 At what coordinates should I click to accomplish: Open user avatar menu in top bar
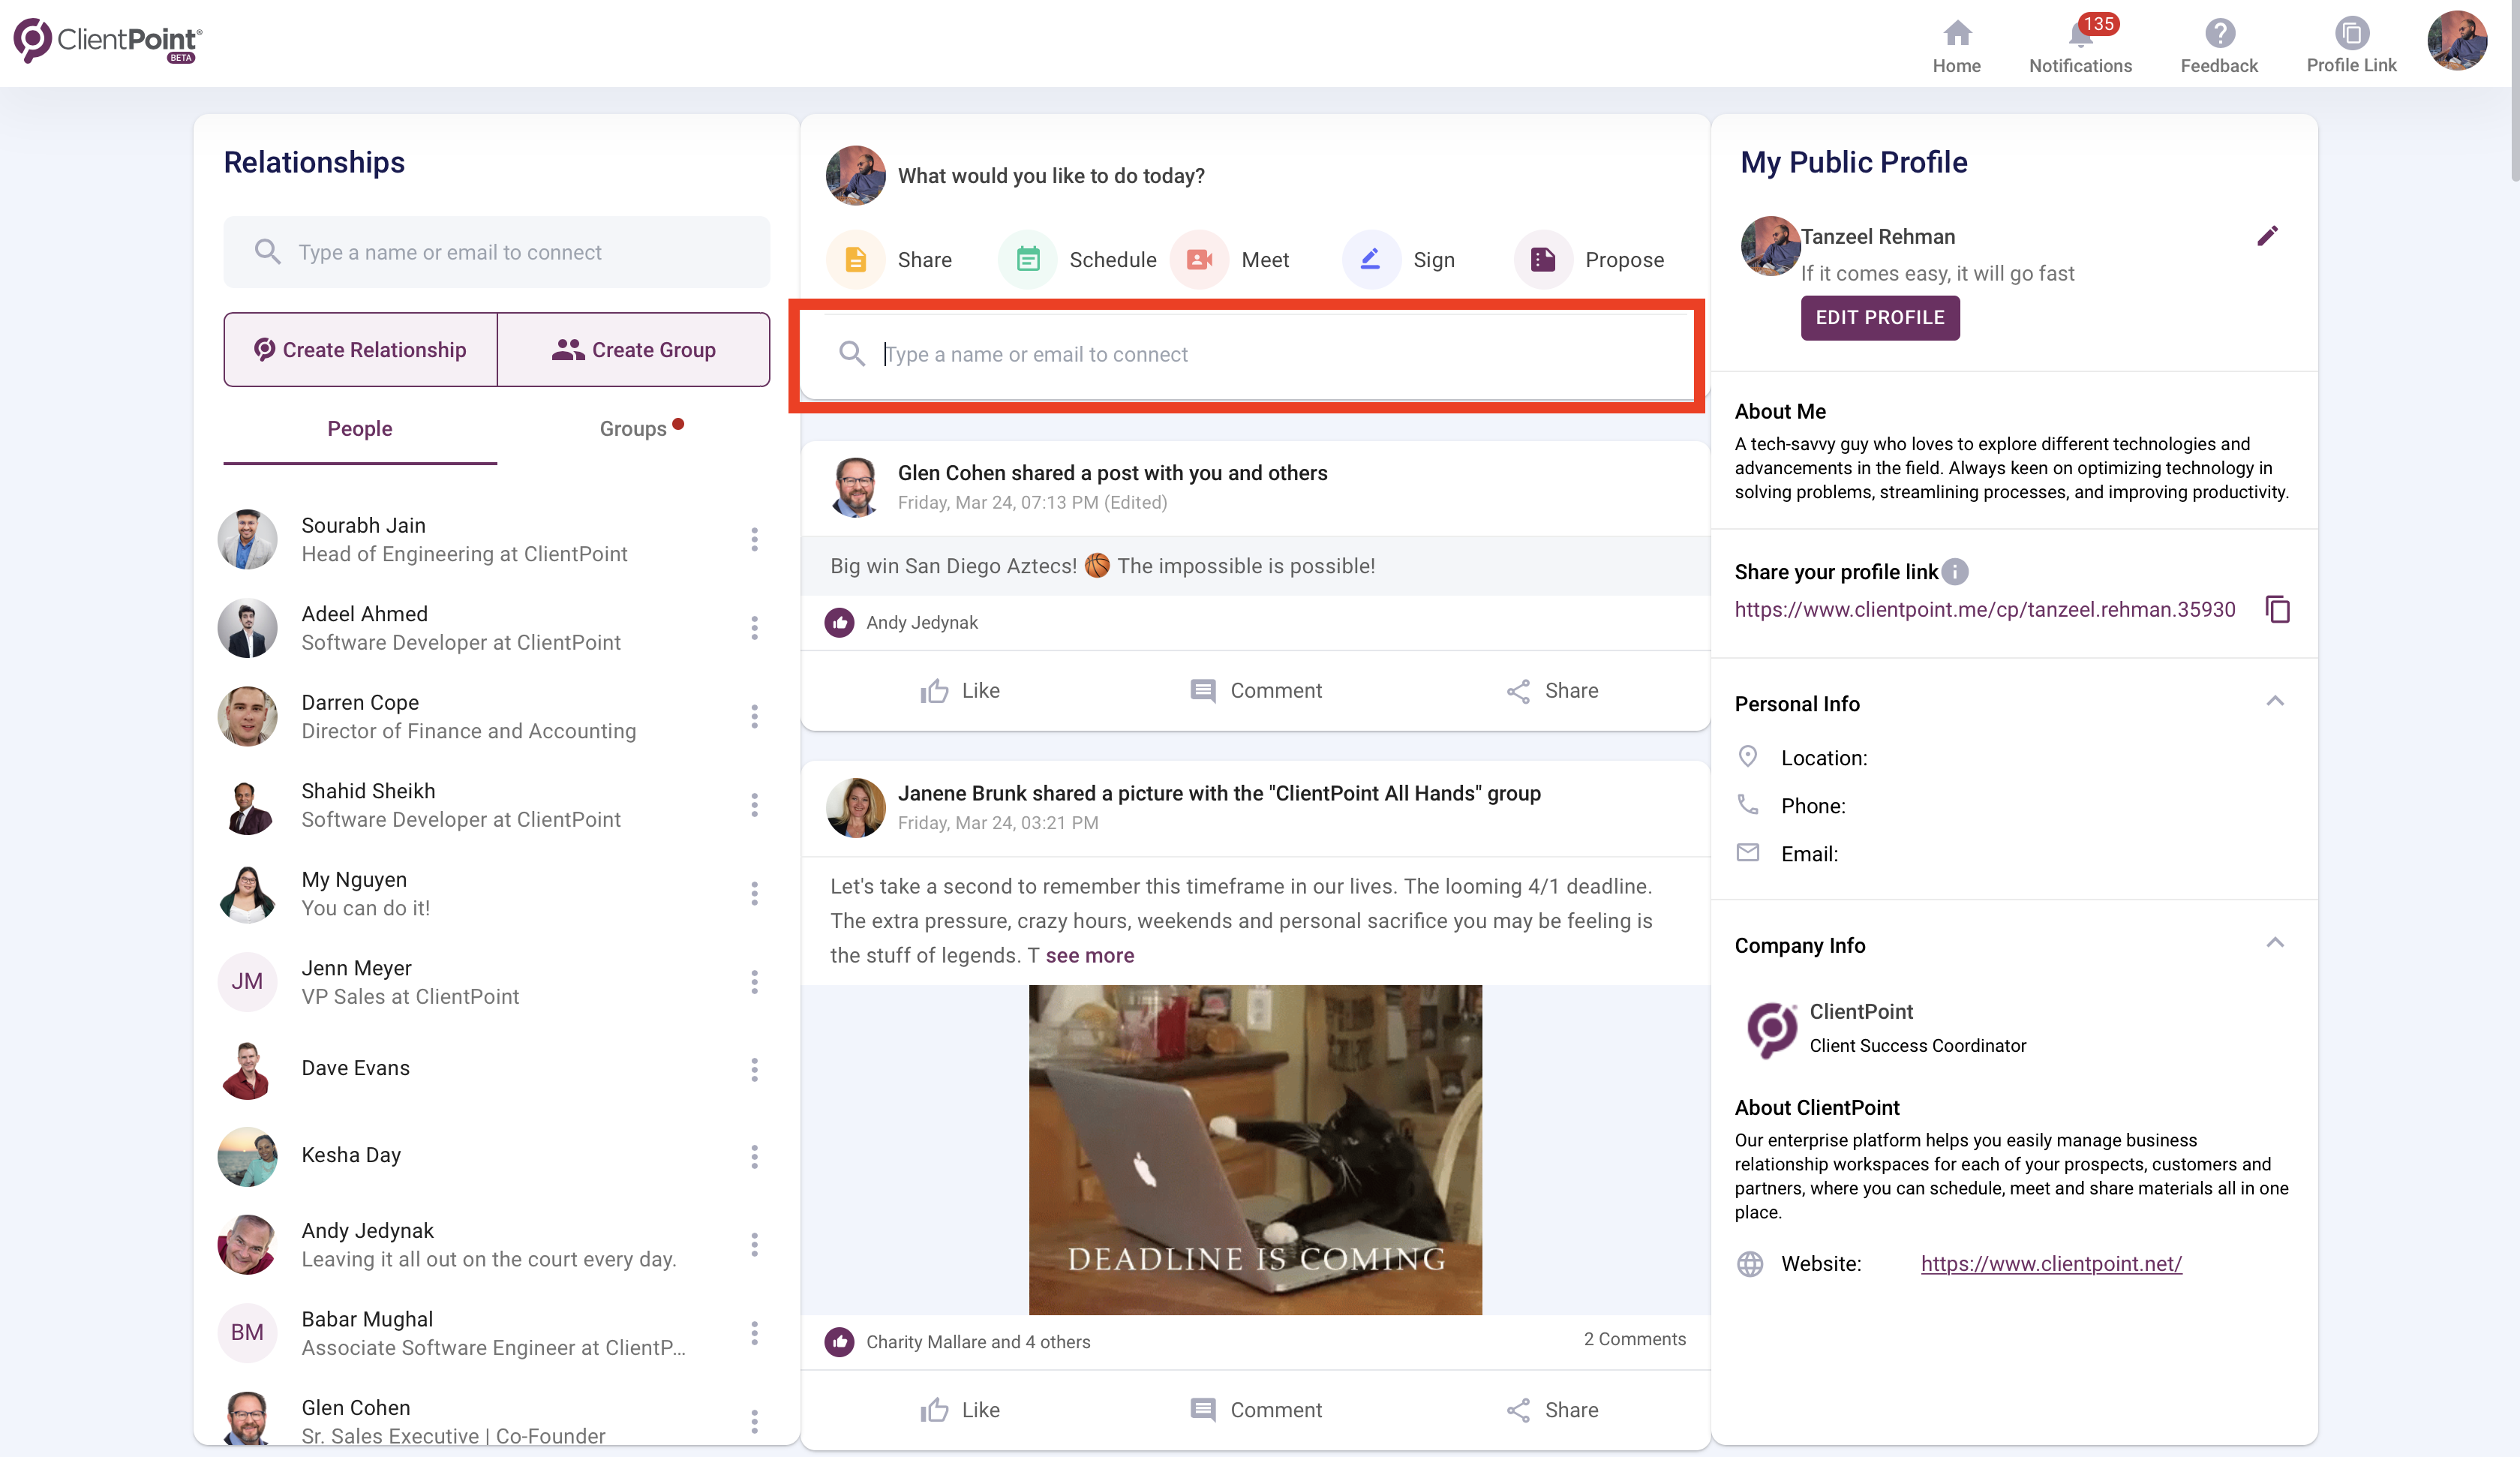pyautogui.click(x=2457, y=42)
